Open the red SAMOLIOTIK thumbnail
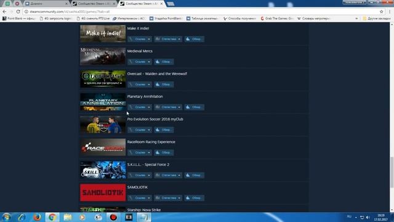 [x=103, y=192]
